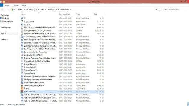Image resolution: width=189 pixels, height=106 pixels.
Task: Click the ChromeSetup (1) installer icon
Action: [x=22, y=64]
